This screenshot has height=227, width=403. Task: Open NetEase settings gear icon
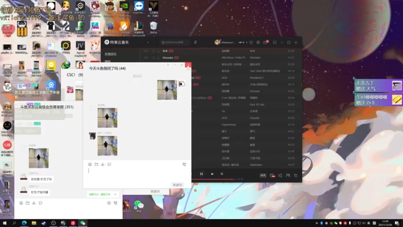258,42
